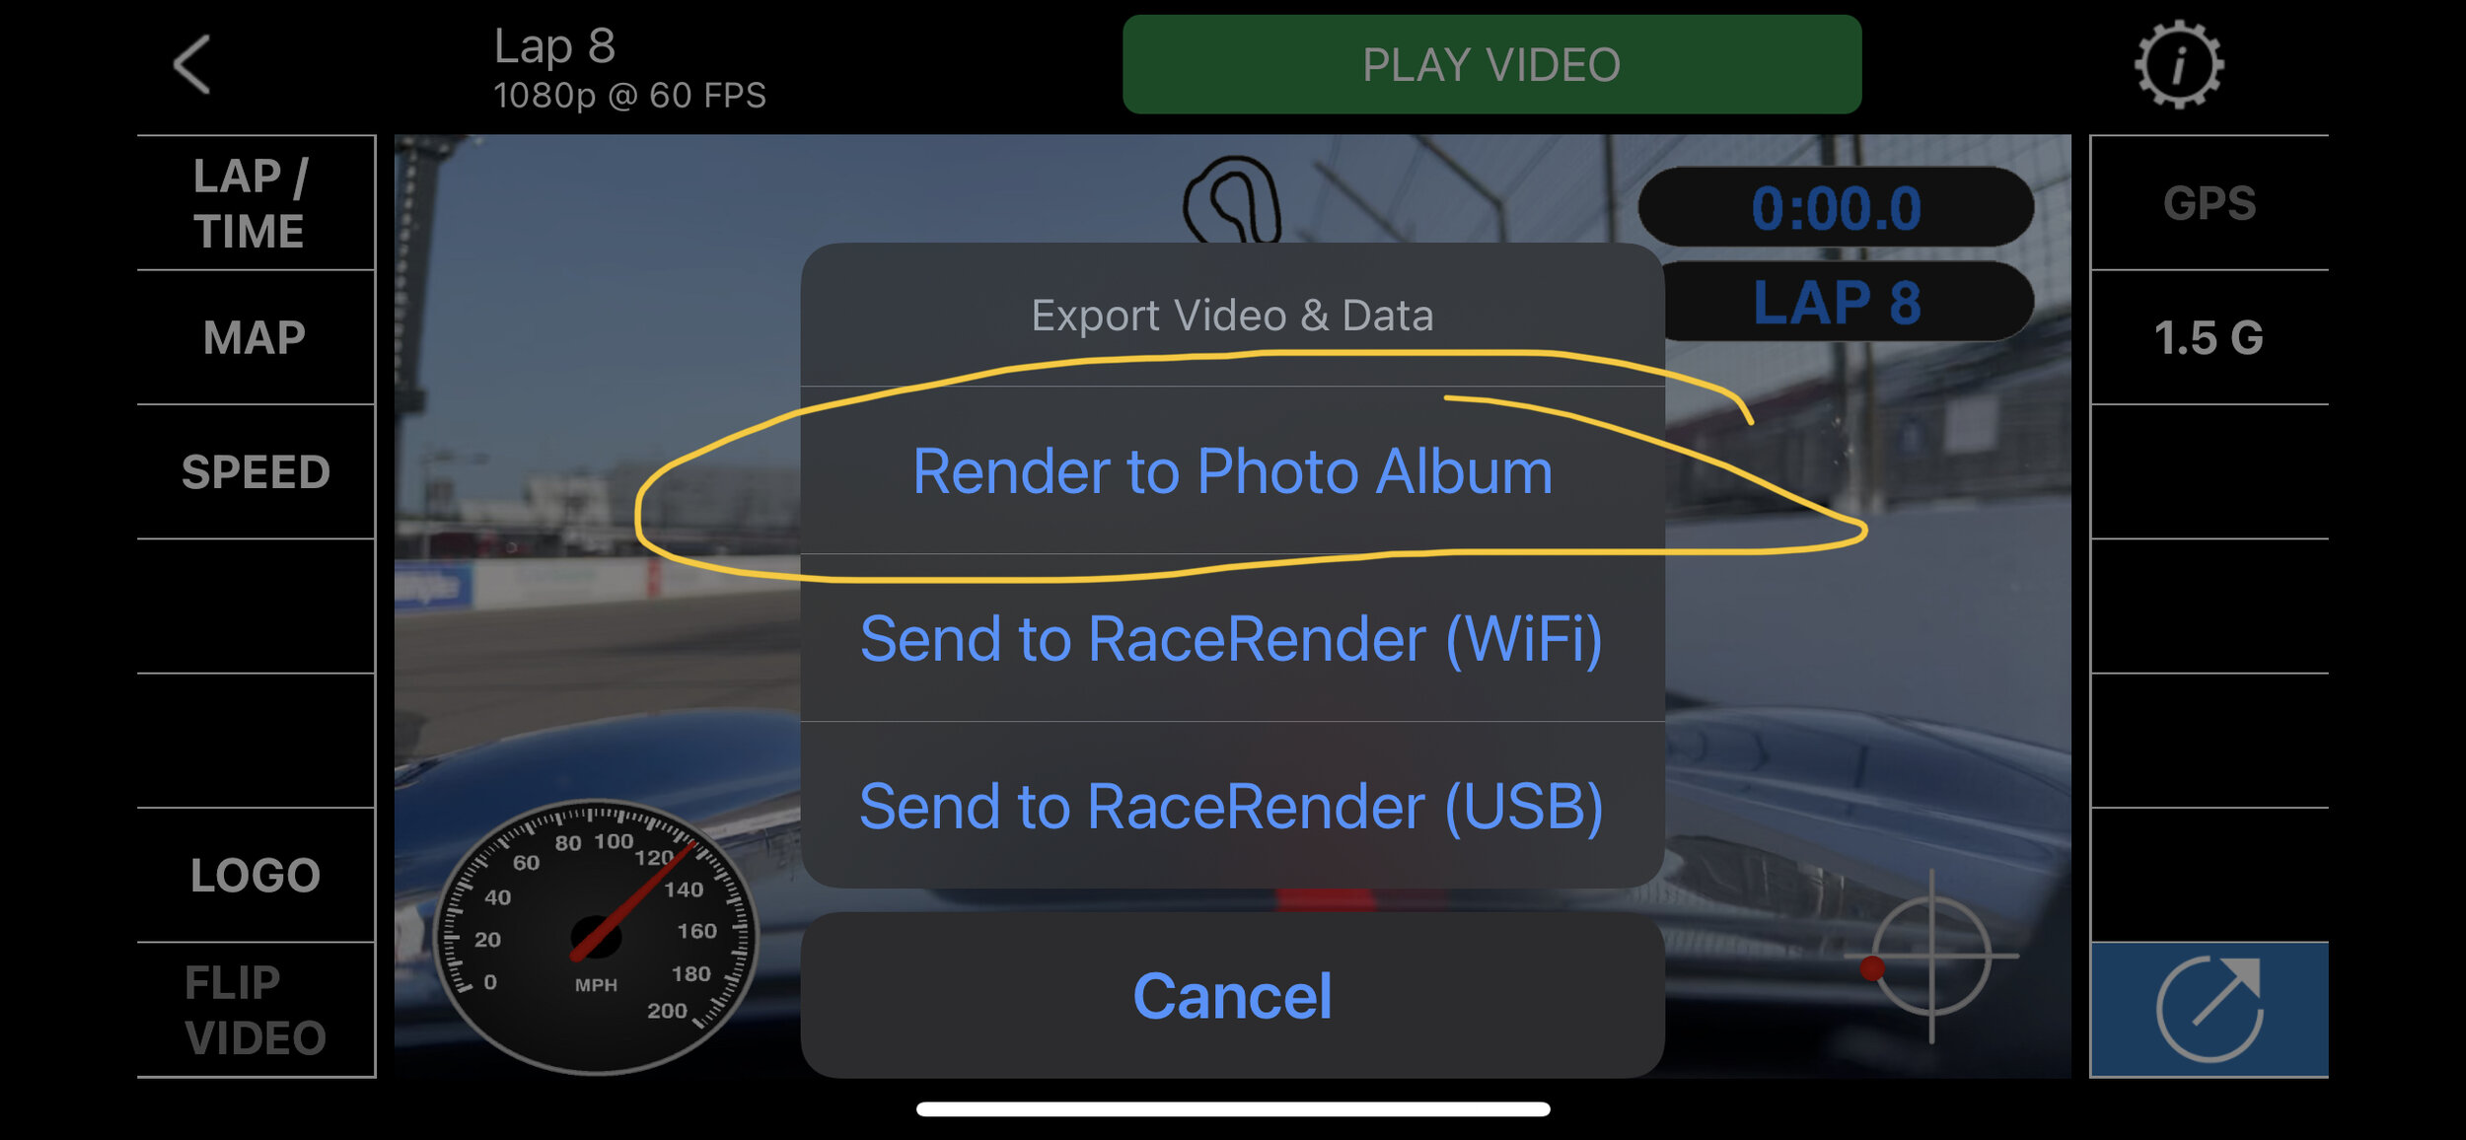Tap the back arrow icon

(192, 65)
